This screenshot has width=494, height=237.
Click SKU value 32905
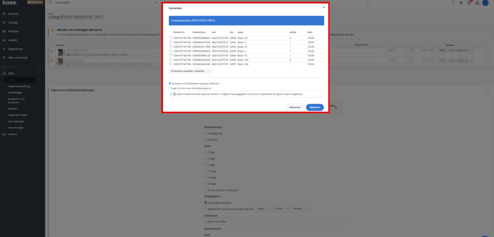(x=233, y=38)
